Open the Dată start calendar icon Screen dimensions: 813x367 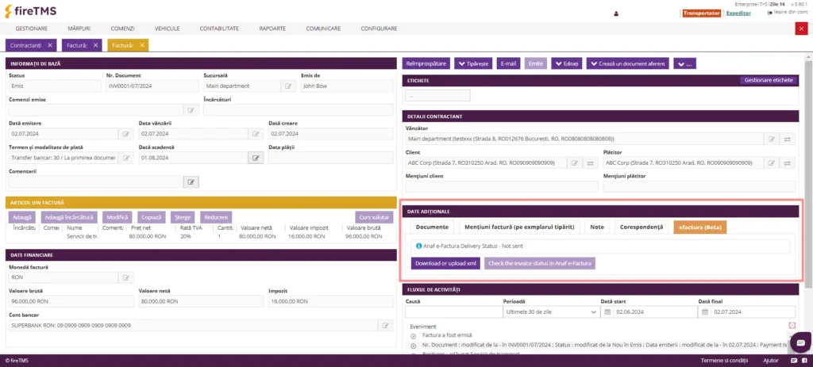pyautogui.click(x=607, y=312)
